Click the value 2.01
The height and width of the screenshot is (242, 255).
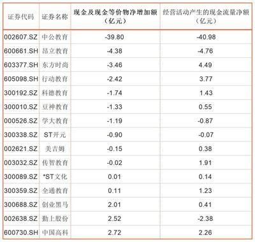click(114, 204)
